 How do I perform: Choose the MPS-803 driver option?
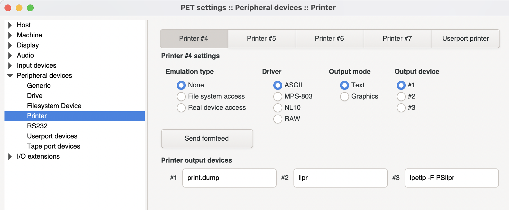click(x=278, y=97)
